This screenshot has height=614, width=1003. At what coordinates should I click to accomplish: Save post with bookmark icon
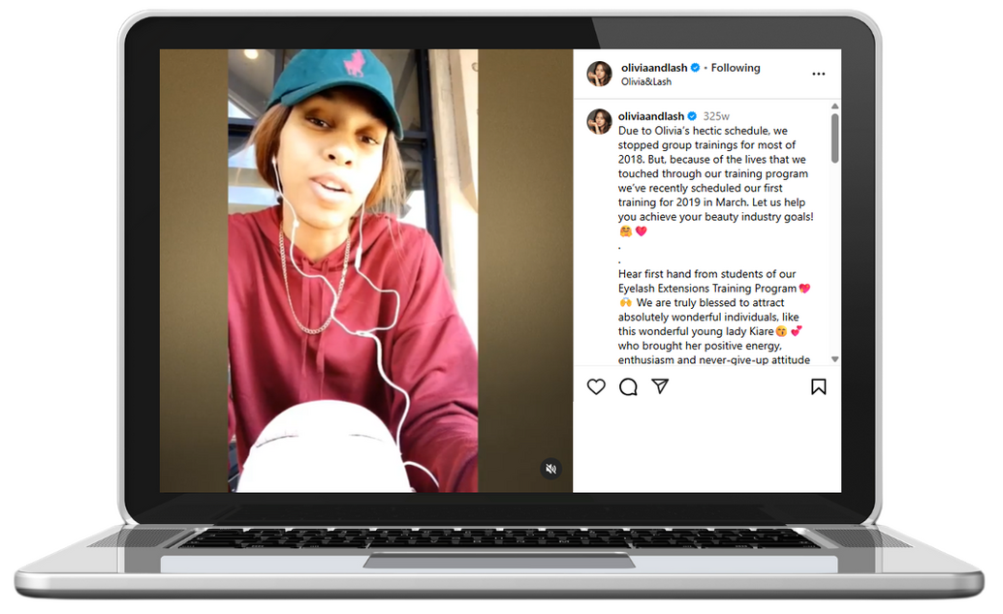(x=818, y=386)
